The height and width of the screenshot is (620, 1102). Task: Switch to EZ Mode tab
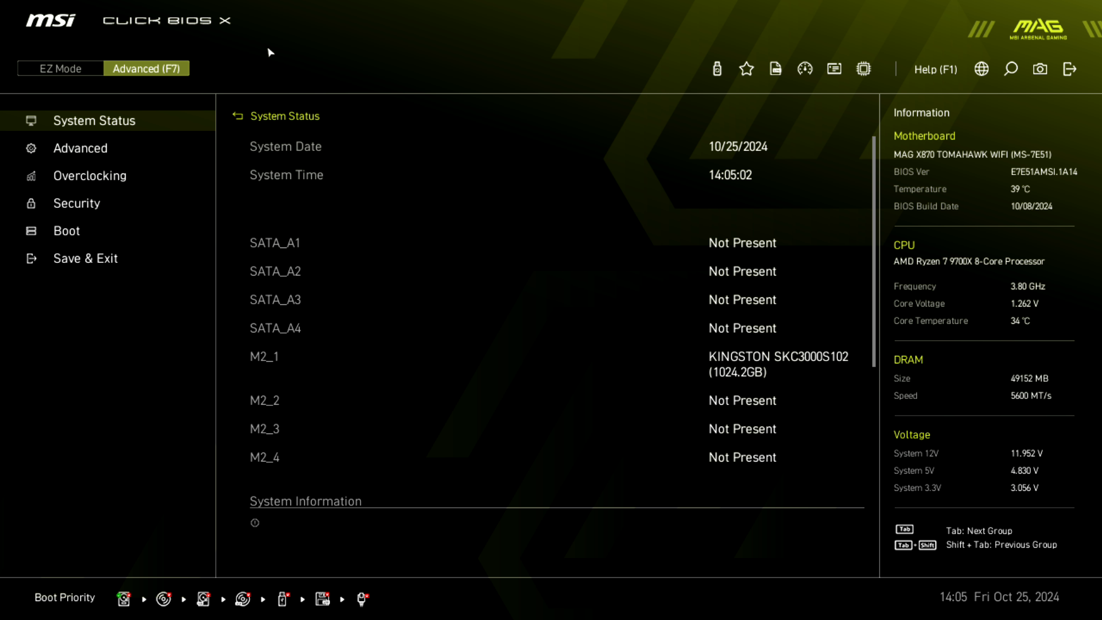(x=60, y=68)
